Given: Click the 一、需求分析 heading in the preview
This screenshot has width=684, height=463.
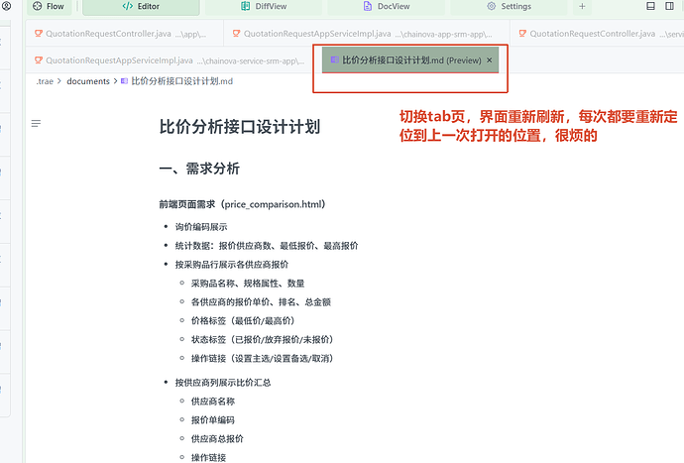Looking at the screenshot, I should [x=199, y=169].
